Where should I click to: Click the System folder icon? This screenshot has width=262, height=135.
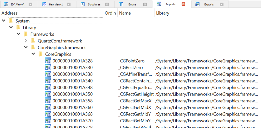click(x=11, y=21)
